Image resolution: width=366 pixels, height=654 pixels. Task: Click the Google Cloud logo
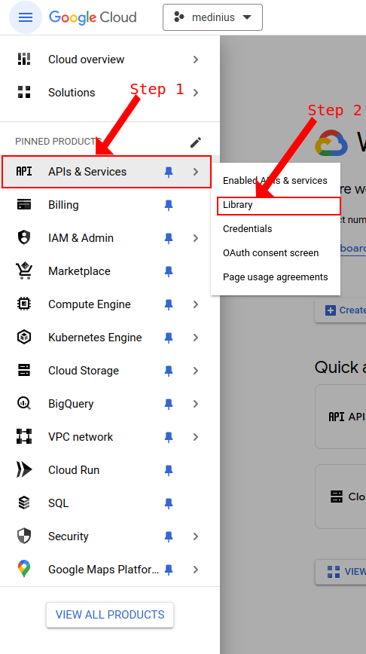coord(93,17)
